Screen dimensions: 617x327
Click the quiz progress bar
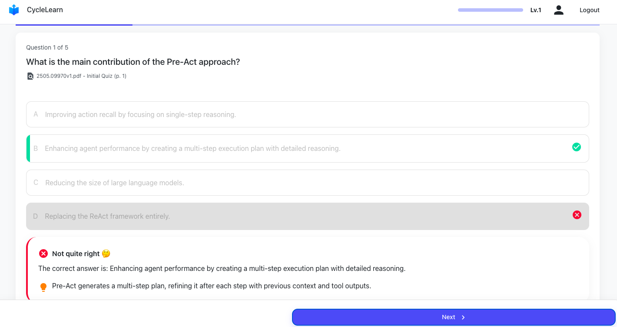307,25
